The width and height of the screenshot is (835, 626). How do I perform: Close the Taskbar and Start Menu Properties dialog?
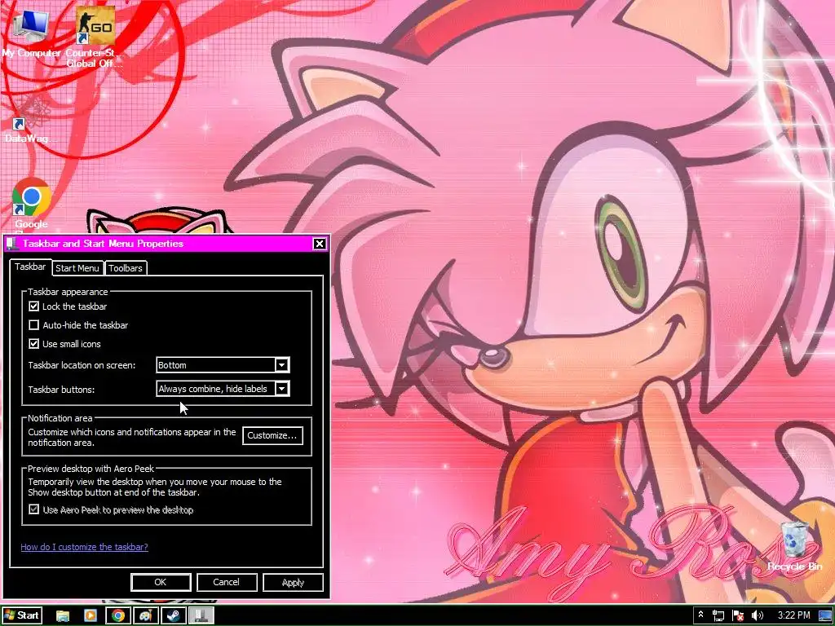tap(320, 244)
